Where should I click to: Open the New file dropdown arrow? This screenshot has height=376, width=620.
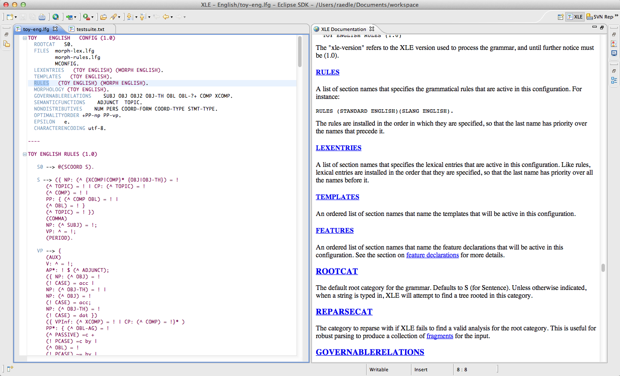tap(16, 17)
